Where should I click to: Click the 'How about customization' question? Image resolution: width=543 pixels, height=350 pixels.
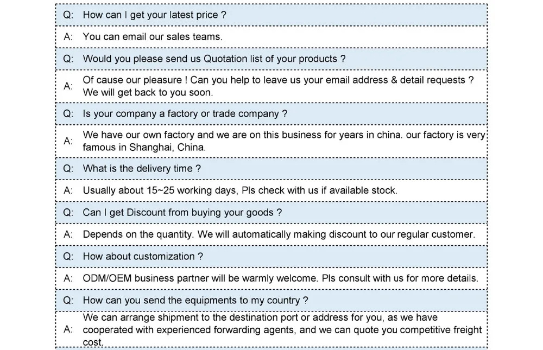[x=143, y=257]
